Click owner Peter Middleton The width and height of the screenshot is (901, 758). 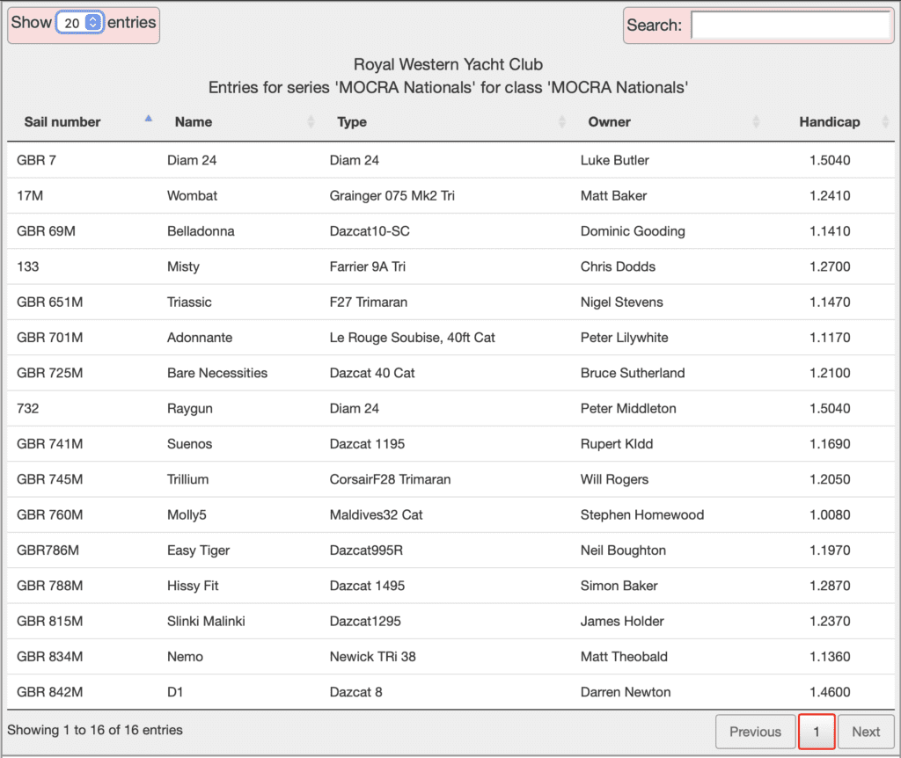(628, 409)
